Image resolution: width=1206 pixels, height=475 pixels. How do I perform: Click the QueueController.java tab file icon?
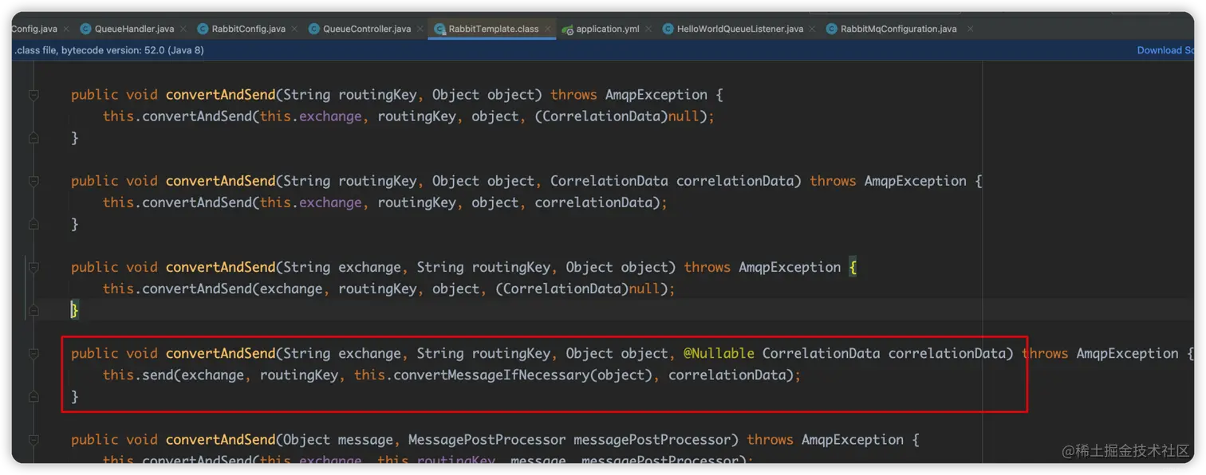(313, 29)
